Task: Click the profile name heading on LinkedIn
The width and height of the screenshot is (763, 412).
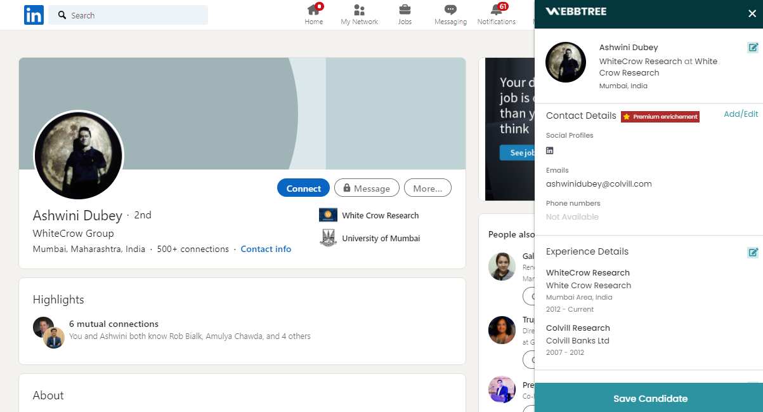Action: point(77,215)
